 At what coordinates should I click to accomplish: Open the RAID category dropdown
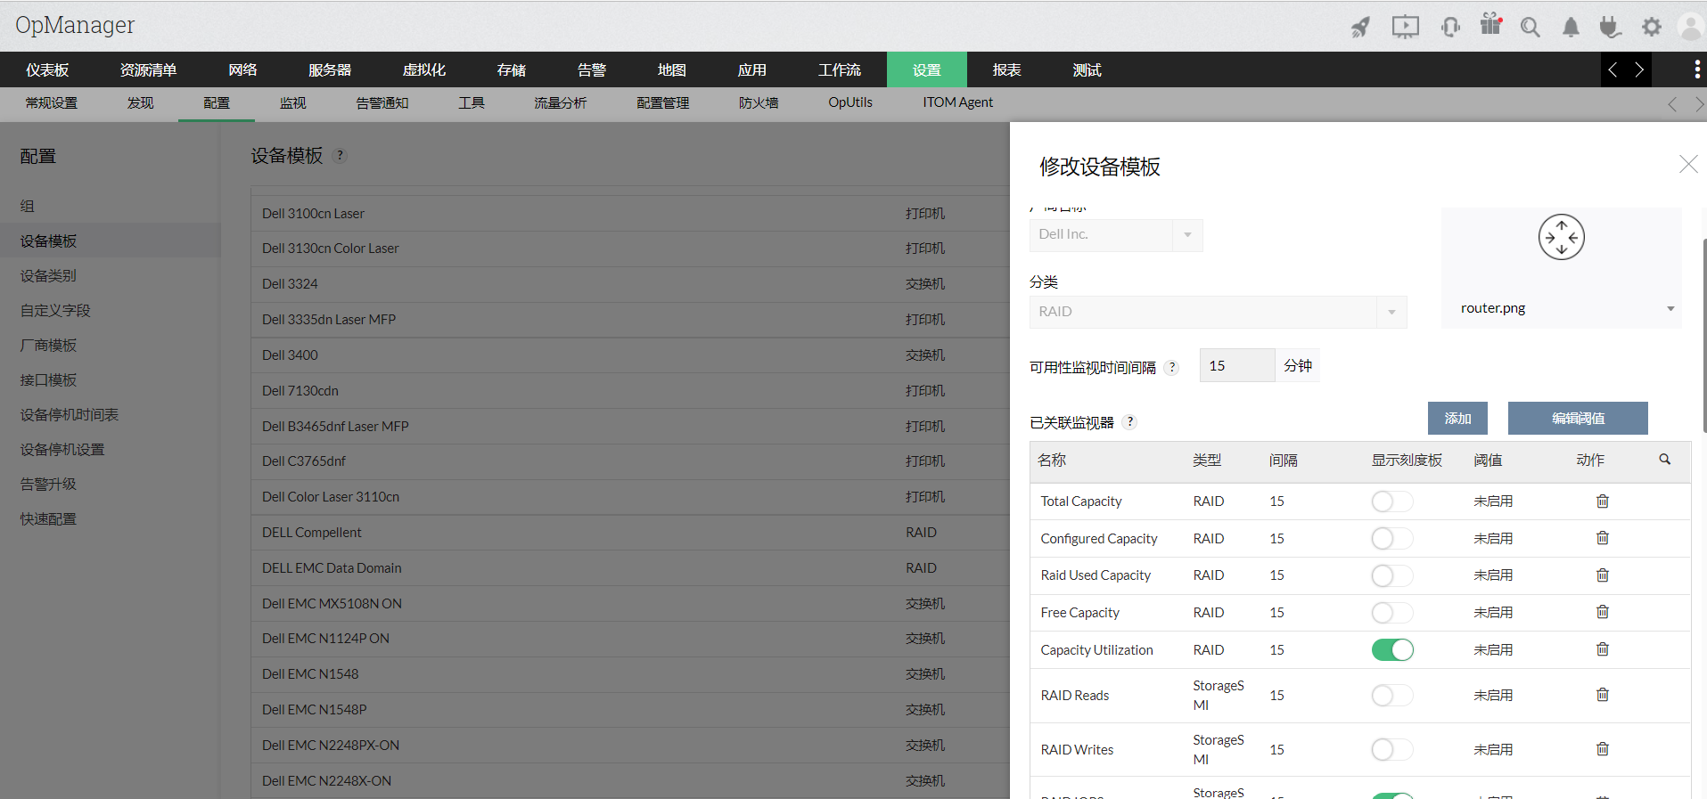coord(1219,312)
